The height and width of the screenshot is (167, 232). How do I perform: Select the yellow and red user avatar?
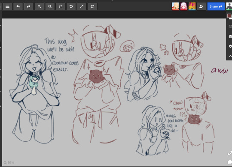(x=192, y=6)
